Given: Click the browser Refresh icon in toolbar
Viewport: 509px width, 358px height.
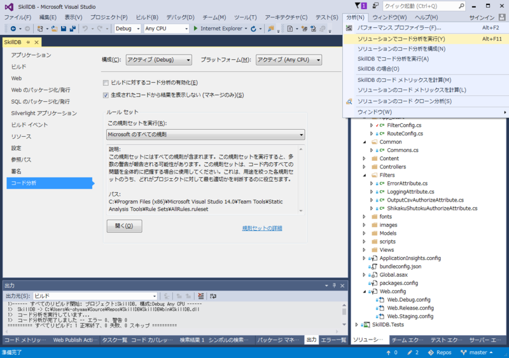Looking at the screenshot, I should (x=253, y=29).
